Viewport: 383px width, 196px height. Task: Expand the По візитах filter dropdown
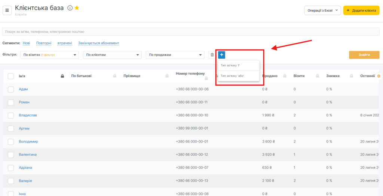[49, 55]
